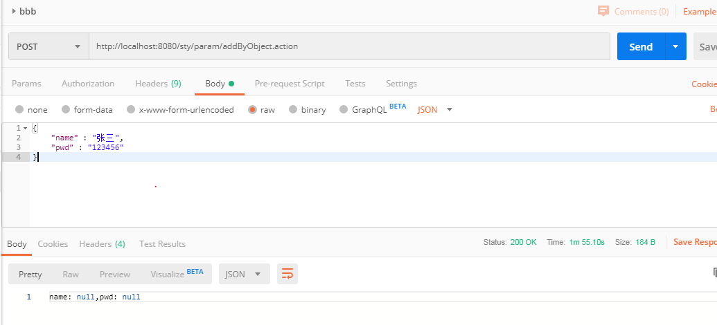The image size is (717, 325).
Task: Open Comments (0) link
Action: coord(641,12)
